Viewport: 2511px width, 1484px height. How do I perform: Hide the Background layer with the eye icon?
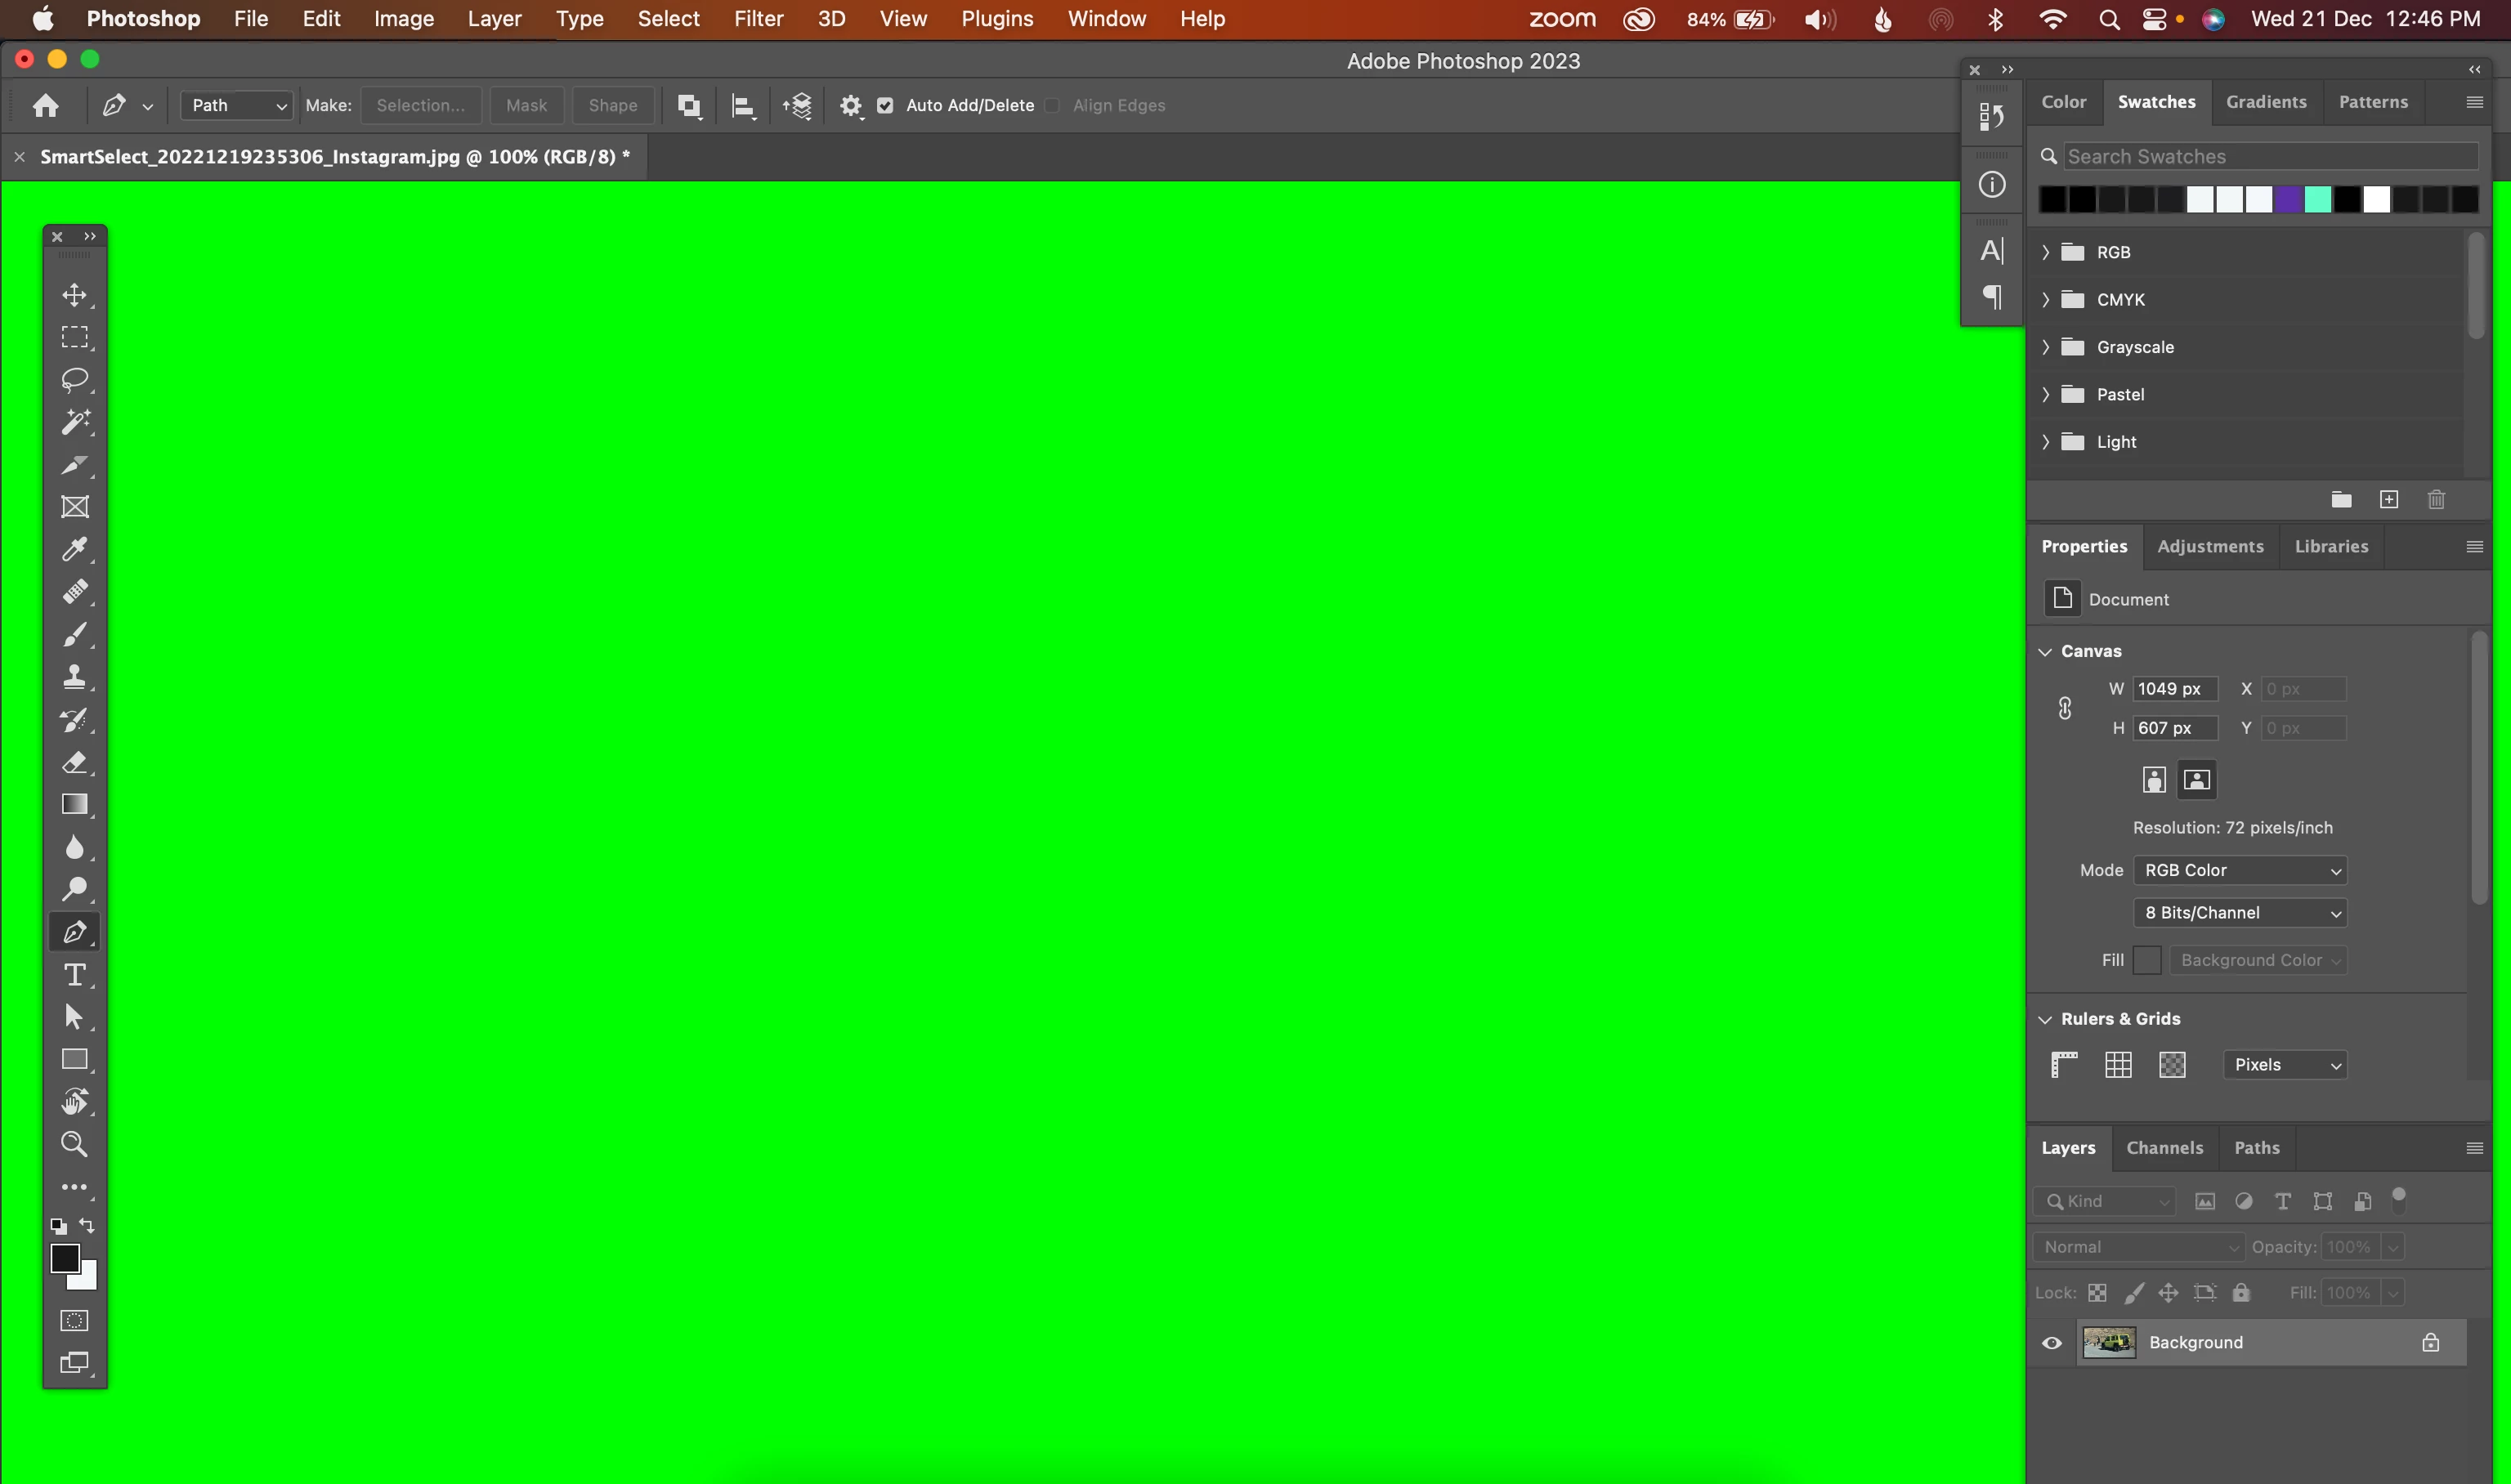pyautogui.click(x=2051, y=1343)
